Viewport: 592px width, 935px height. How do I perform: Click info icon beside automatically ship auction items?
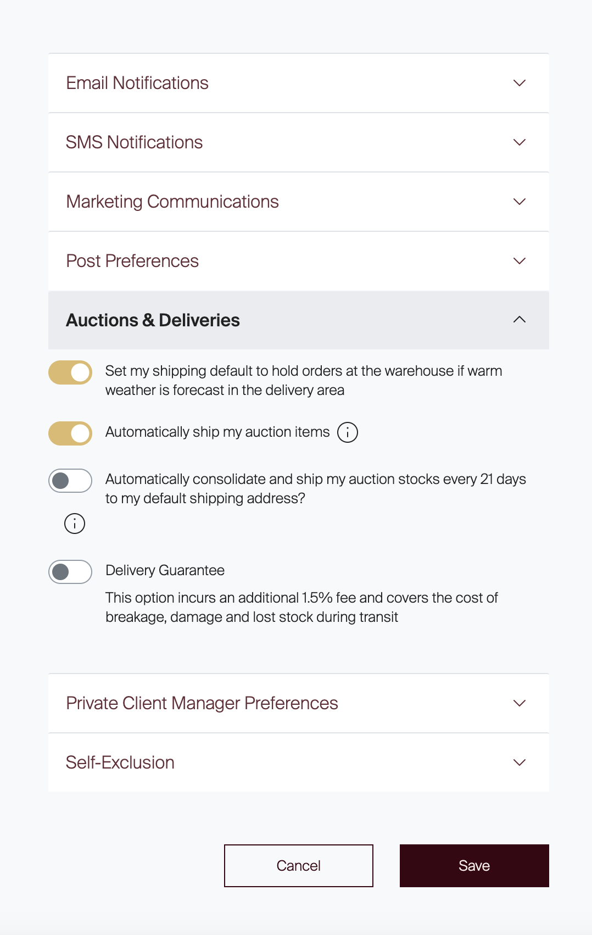tap(348, 432)
